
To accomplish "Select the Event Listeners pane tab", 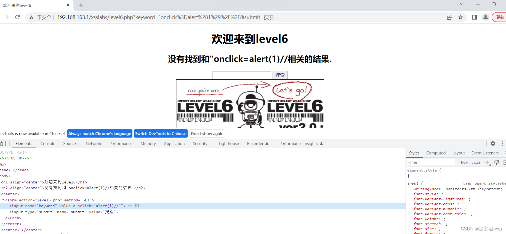I will [485, 153].
